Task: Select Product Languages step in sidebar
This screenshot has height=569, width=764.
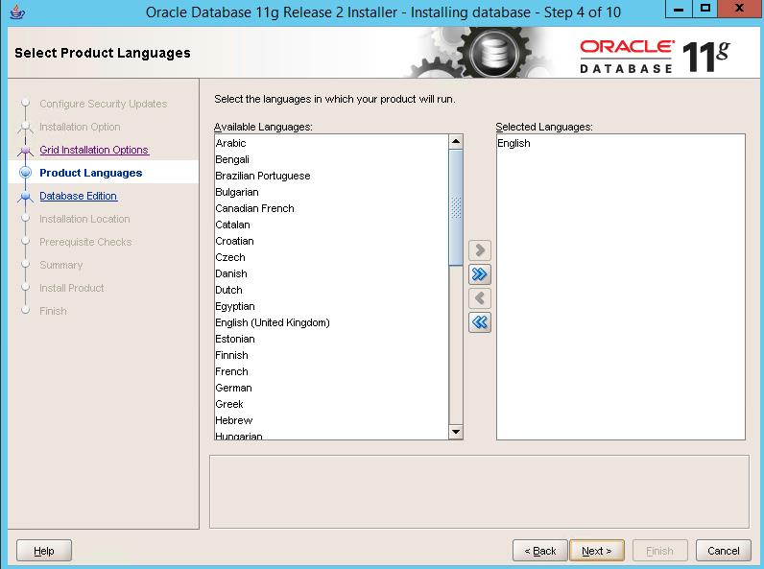Action: [90, 173]
